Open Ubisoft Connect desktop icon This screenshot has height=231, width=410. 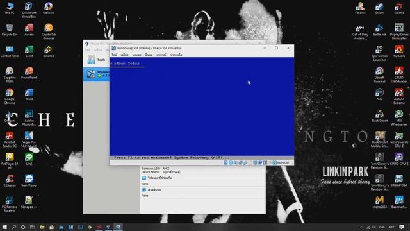point(379,74)
